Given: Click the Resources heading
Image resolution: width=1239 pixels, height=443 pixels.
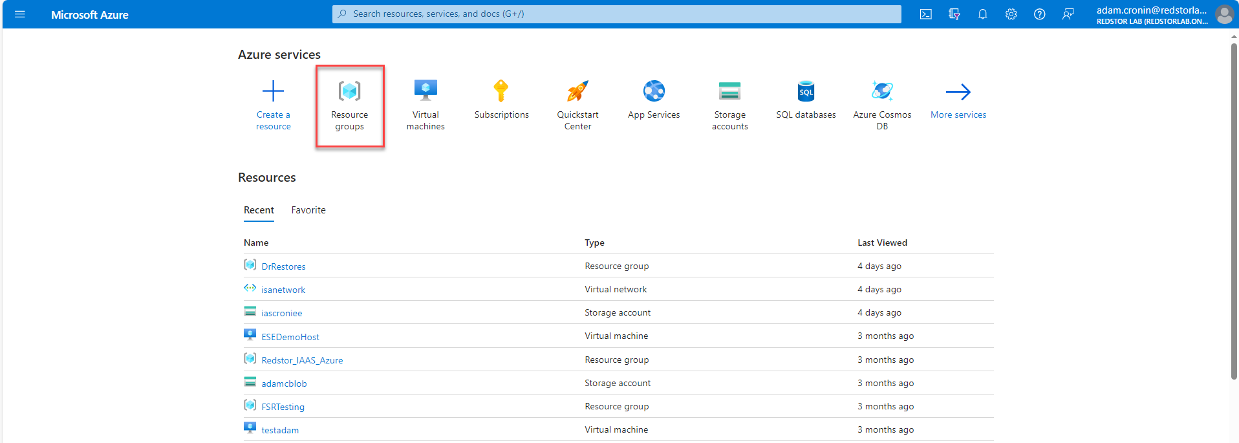Looking at the screenshot, I should [266, 177].
